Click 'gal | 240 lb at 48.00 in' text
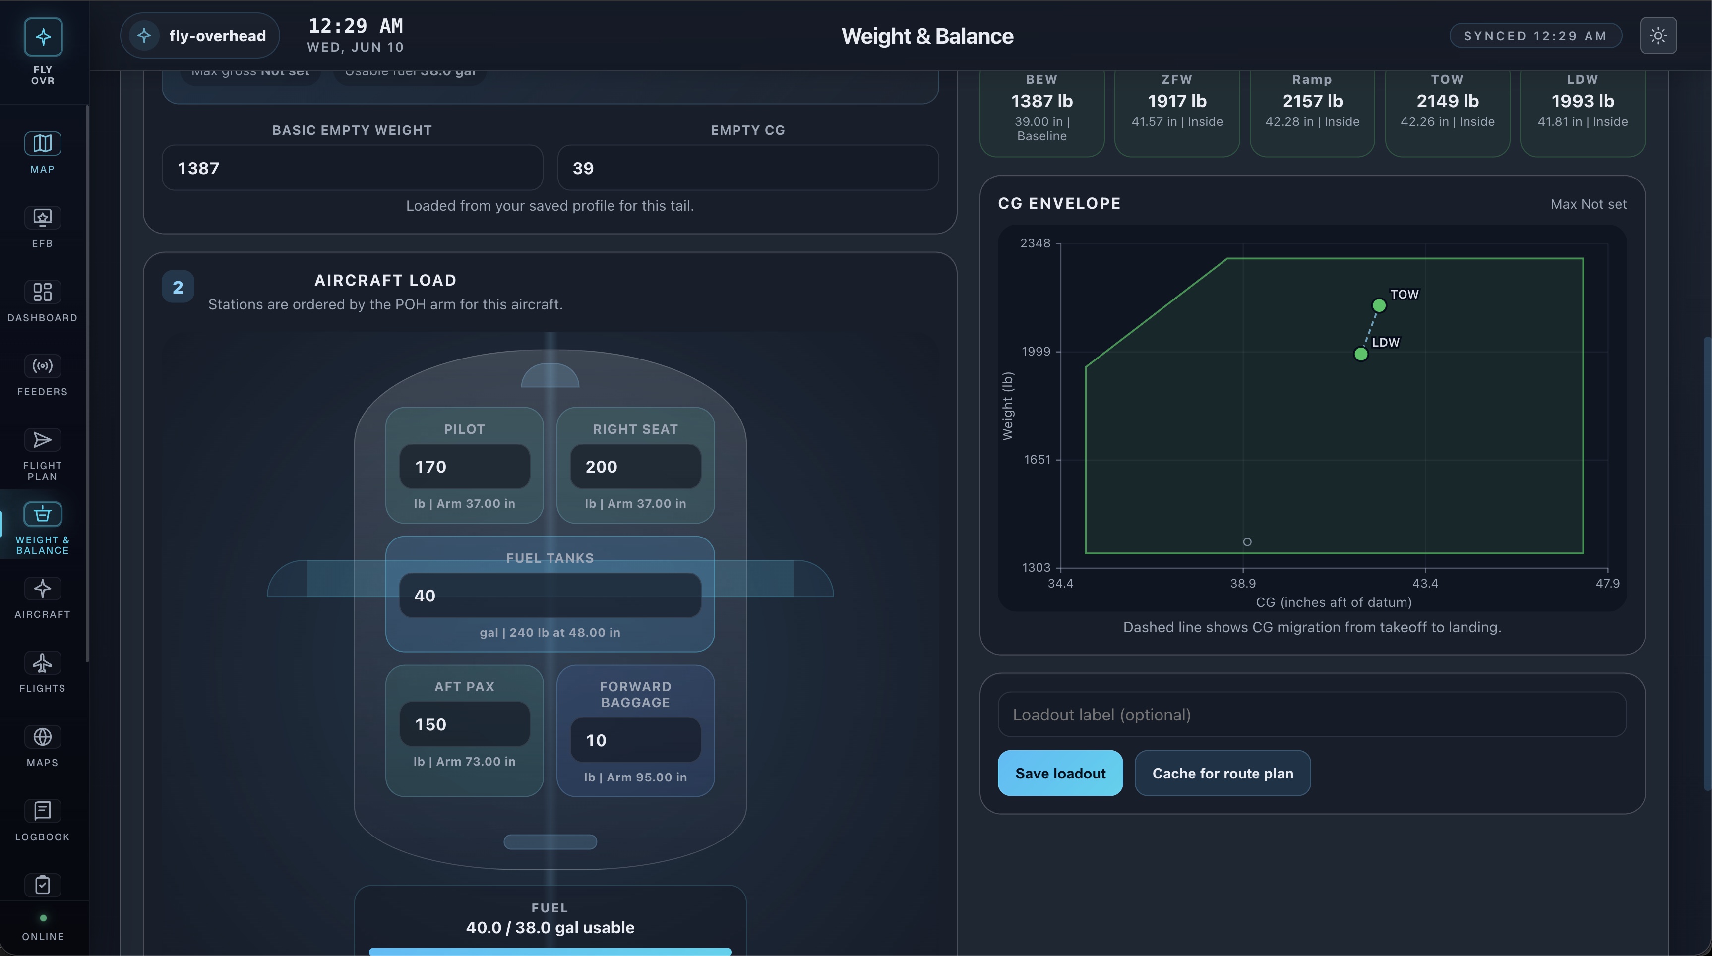The height and width of the screenshot is (956, 1712). click(x=550, y=633)
